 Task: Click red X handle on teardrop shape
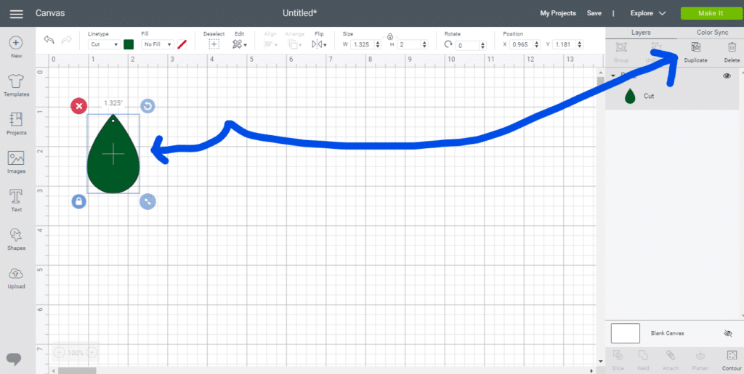78,106
